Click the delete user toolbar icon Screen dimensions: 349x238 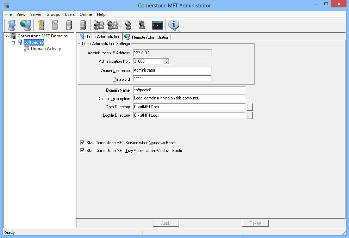coord(142,25)
